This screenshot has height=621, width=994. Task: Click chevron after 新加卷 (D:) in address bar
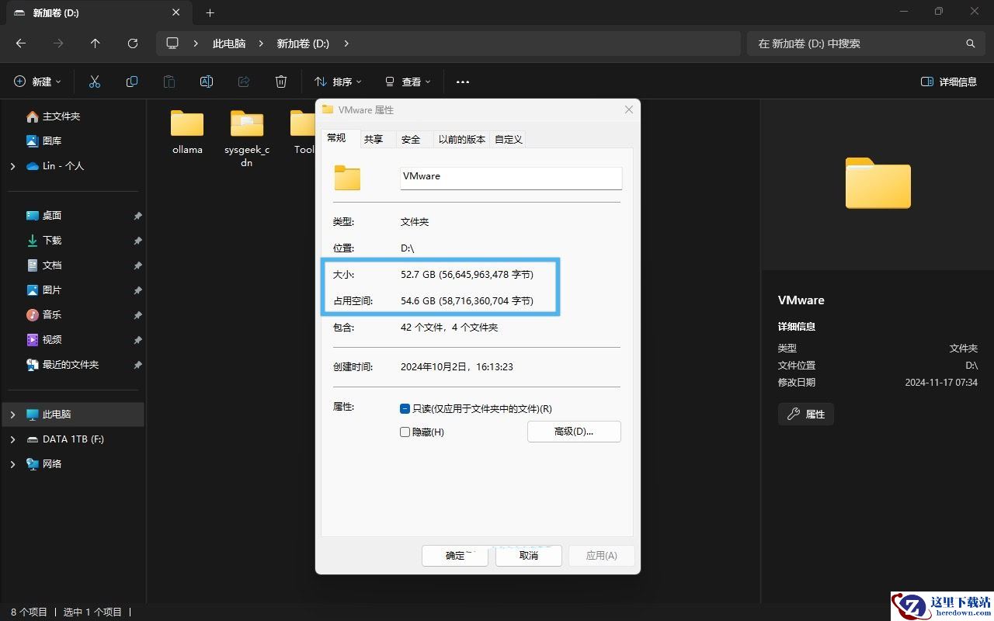346,43
